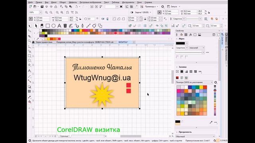
Task: Select the Interactive Fill bucket tool in toolbox
Action: (29, 102)
